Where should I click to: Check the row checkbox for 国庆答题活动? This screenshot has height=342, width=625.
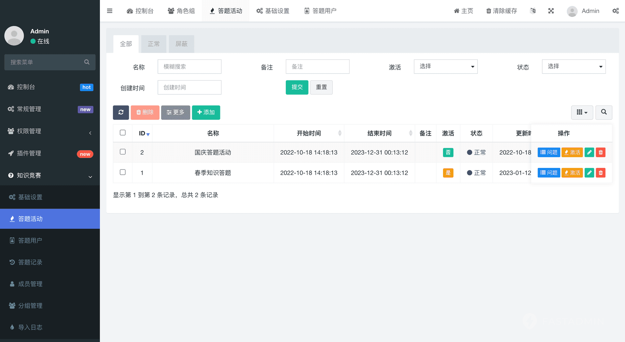coord(123,152)
